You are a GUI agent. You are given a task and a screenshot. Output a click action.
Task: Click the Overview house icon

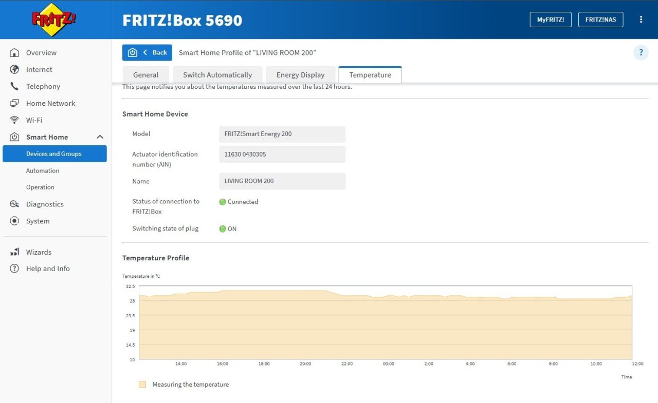tap(14, 53)
